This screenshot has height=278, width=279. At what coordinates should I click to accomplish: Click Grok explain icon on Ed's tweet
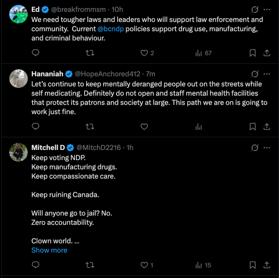click(x=254, y=10)
